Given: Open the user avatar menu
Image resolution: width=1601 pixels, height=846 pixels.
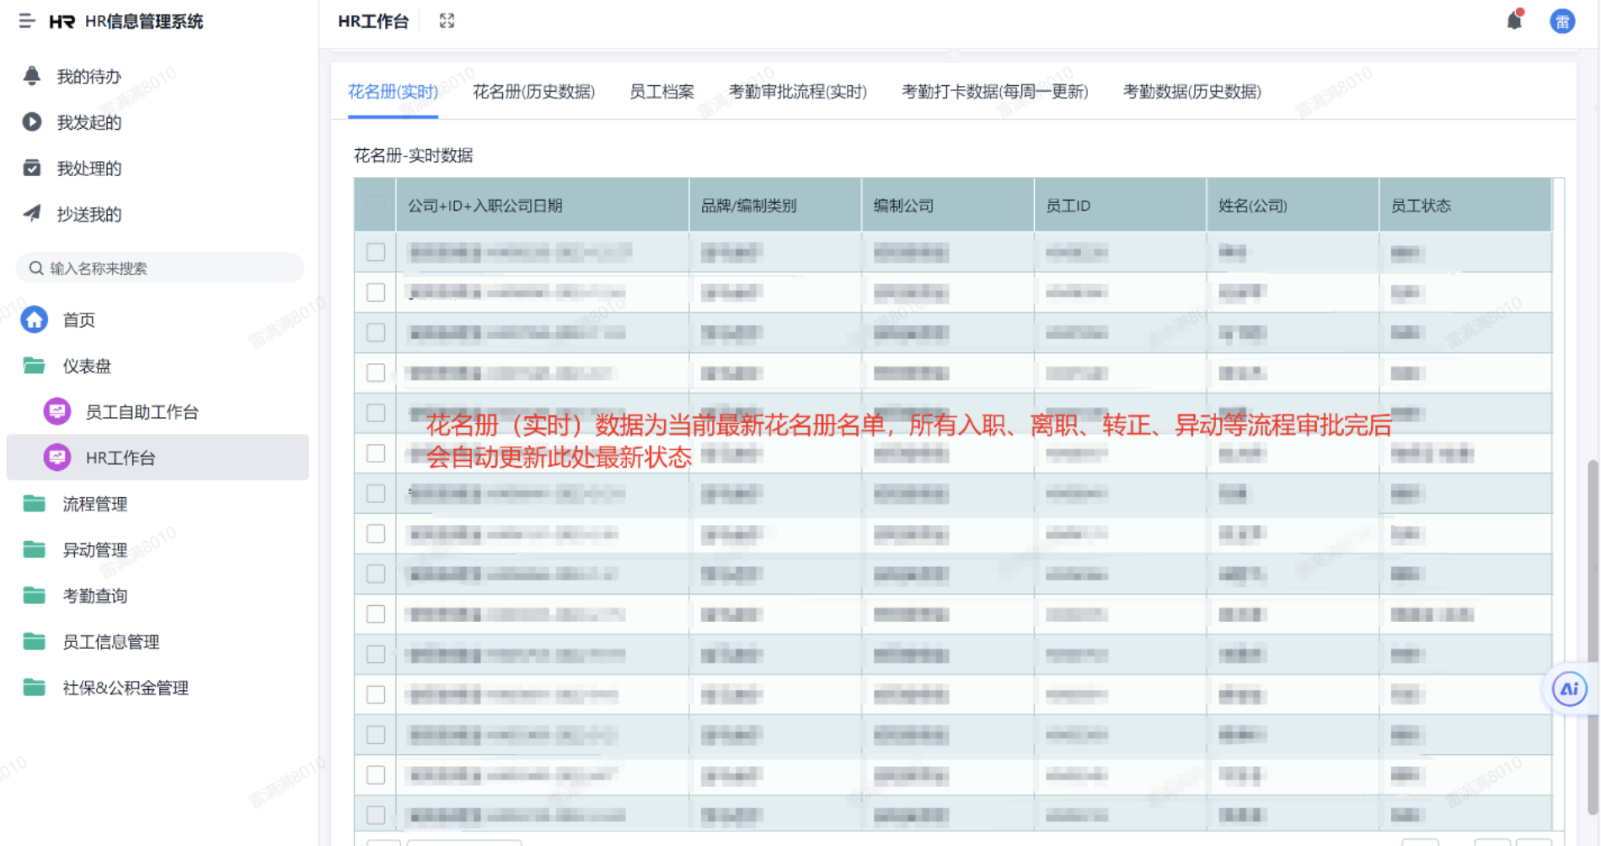Looking at the screenshot, I should click(x=1562, y=21).
